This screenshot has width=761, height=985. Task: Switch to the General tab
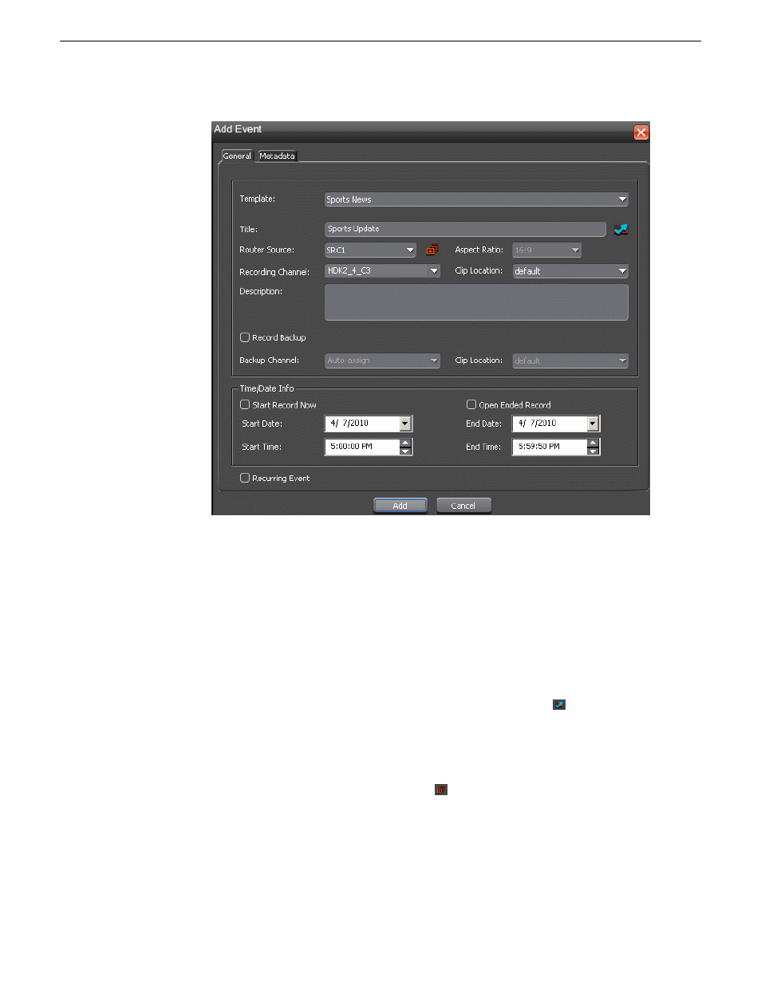[237, 156]
